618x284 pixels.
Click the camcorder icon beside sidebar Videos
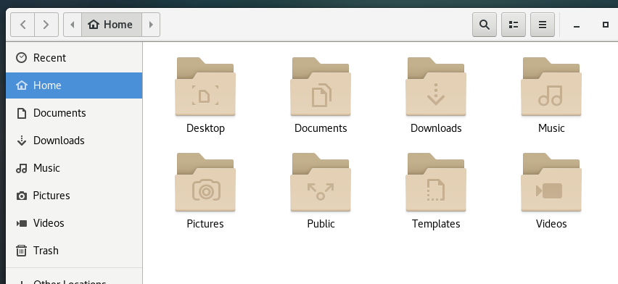[21, 223]
